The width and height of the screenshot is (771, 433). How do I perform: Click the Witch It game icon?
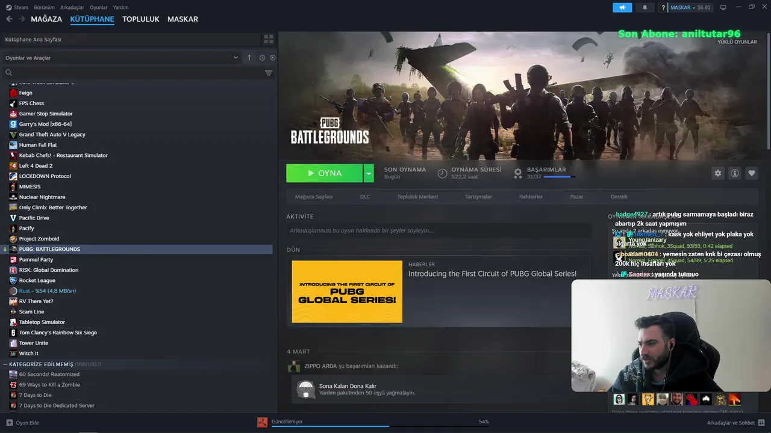(13, 353)
